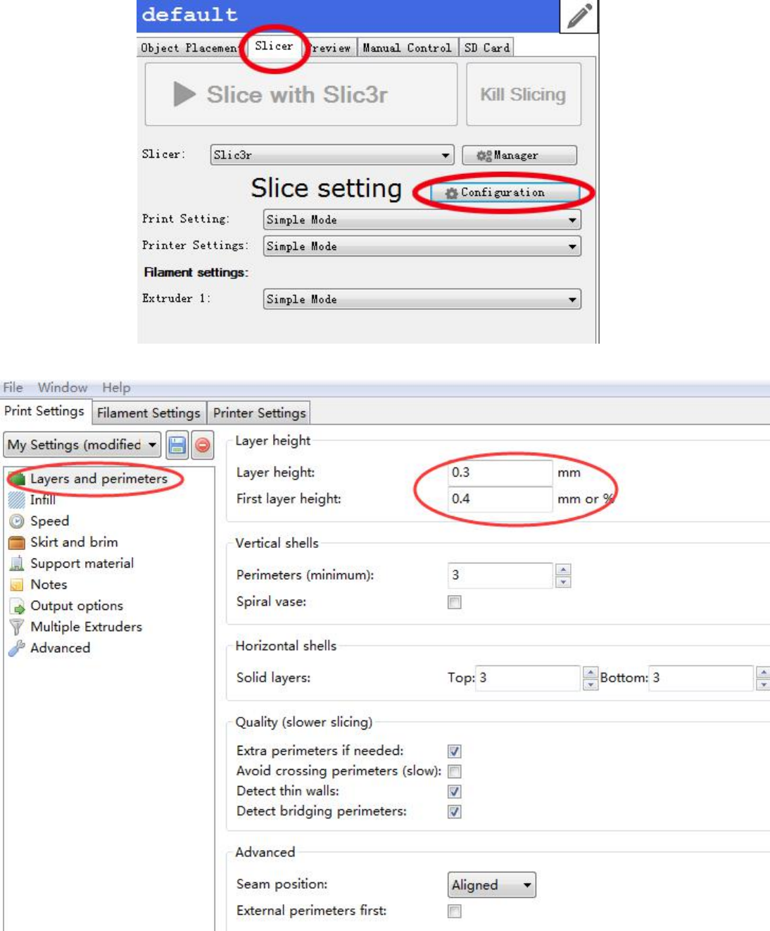Select the Support material icon
Screen dimensions: 770x931
point(17,563)
